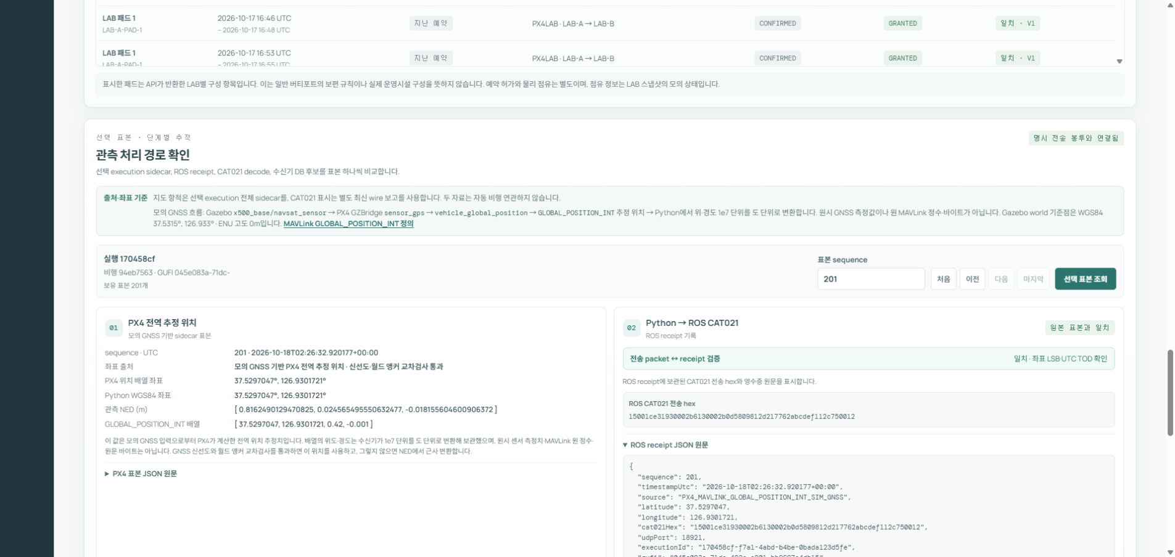1175x557 pixels.
Task: Click the 02 step badge for ROS CAT021
Action: (x=631, y=328)
